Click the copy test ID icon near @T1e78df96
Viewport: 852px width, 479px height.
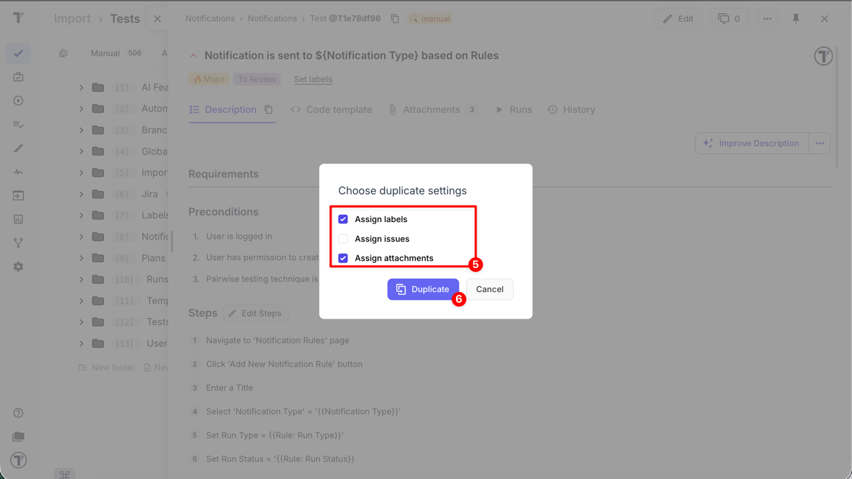click(x=394, y=19)
